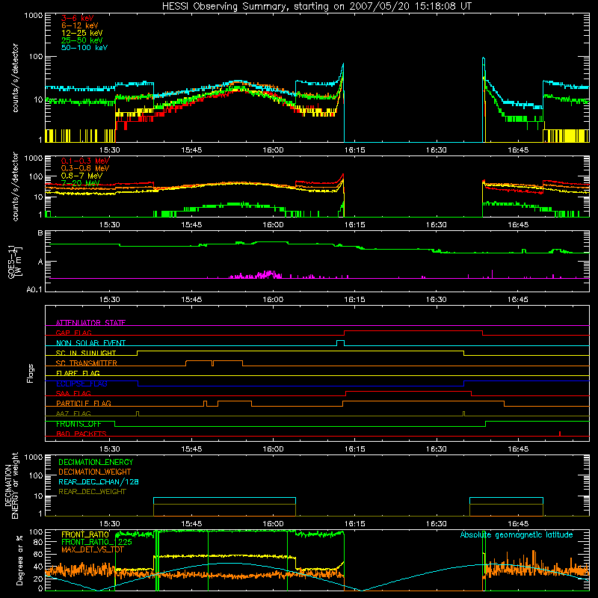
Task: Click the DECIMATION_WEIGHT legend entry
Action: pyautogui.click(x=95, y=472)
